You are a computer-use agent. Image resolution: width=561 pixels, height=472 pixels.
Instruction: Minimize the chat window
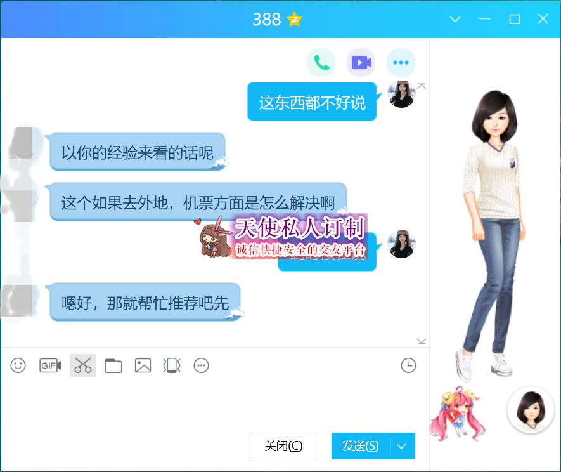(x=485, y=19)
